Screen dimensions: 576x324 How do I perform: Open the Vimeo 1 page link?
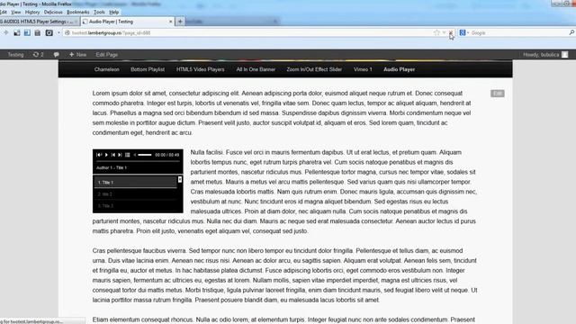coord(363,69)
